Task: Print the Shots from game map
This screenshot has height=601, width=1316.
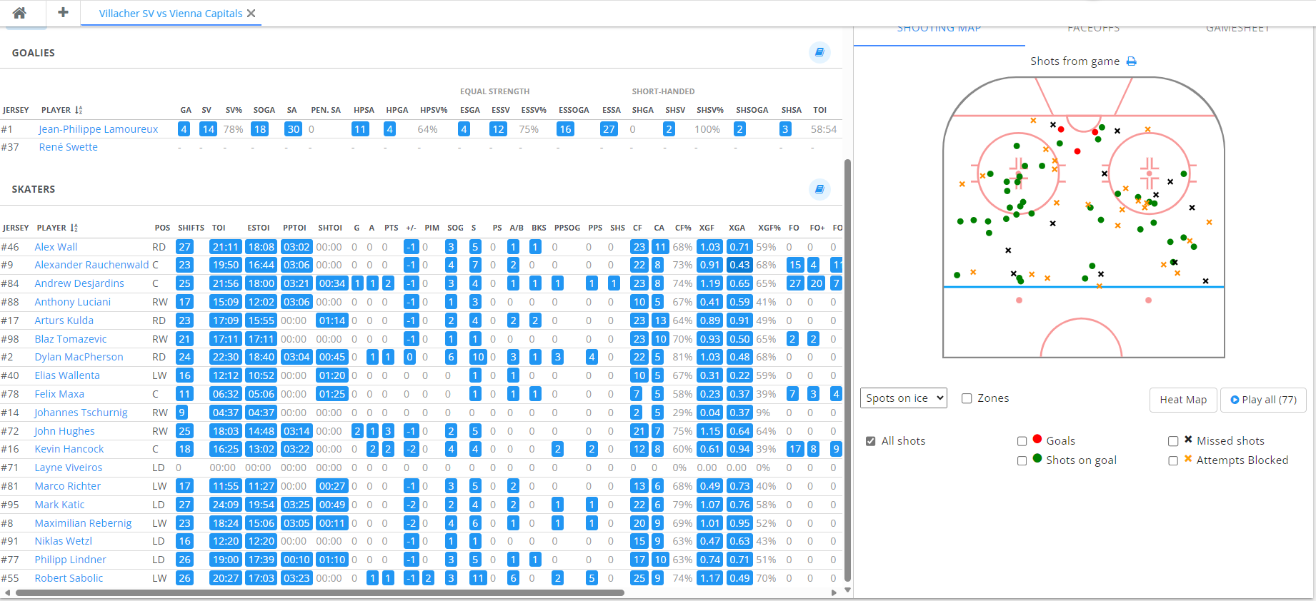Action: click(x=1132, y=61)
